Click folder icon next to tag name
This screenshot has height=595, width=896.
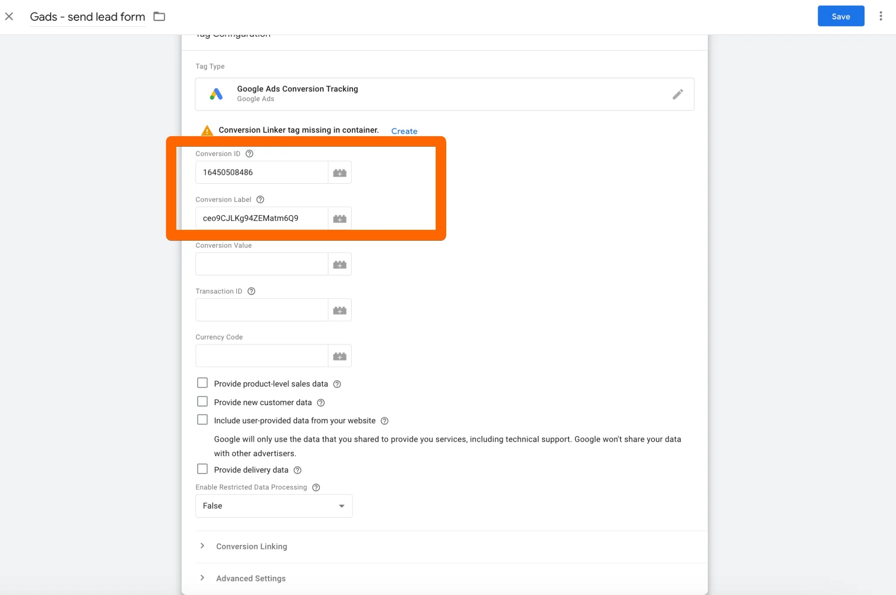[x=159, y=17]
